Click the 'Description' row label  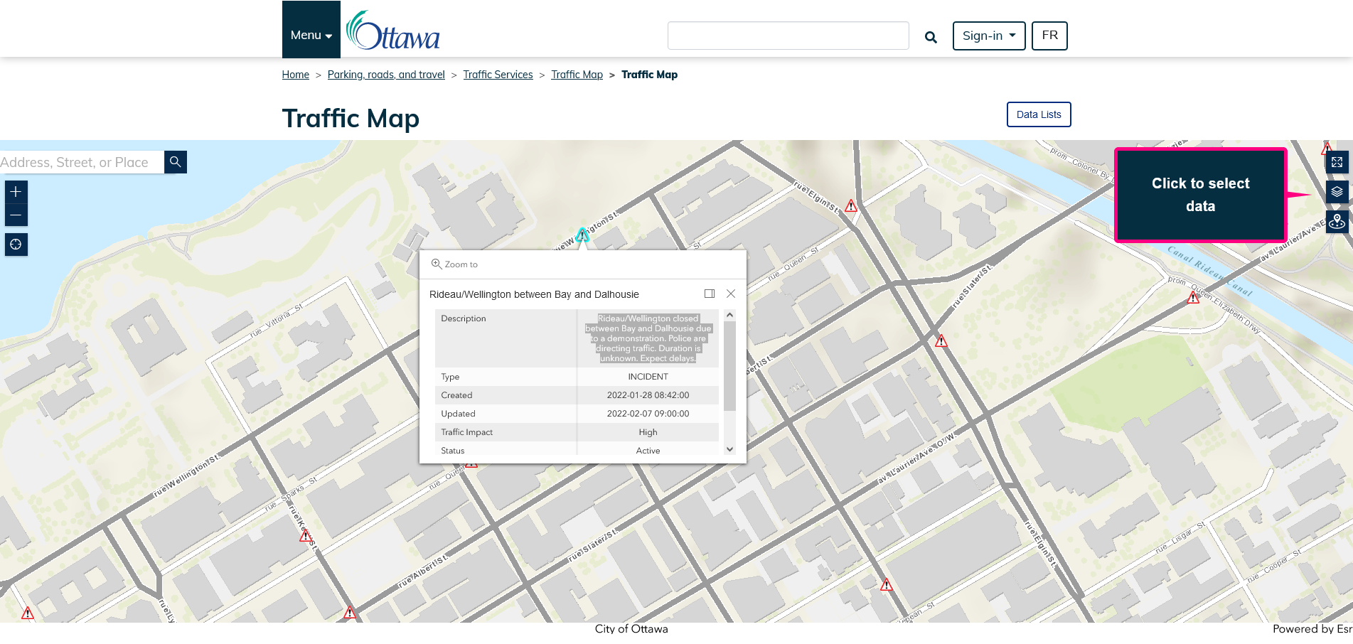pyautogui.click(x=464, y=318)
